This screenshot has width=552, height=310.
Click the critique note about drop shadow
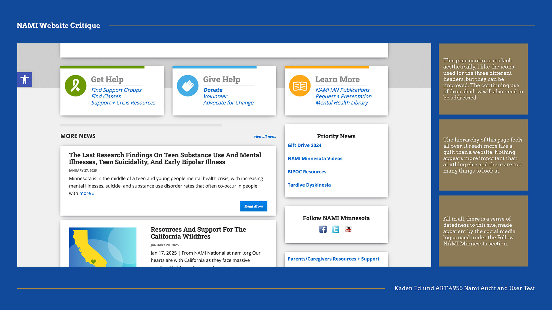point(483,79)
